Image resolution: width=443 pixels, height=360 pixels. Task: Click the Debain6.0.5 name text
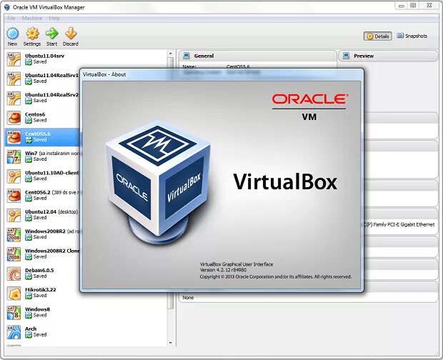click(x=39, y=270)
